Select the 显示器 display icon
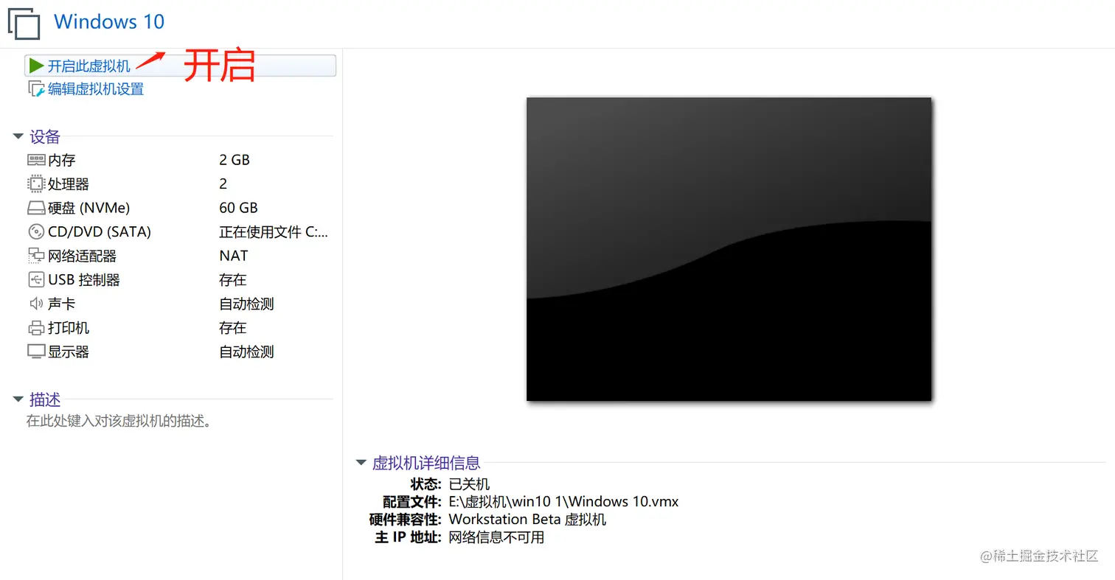The width and height of the screenshot is (1115, 580). (x=36, y=351)
